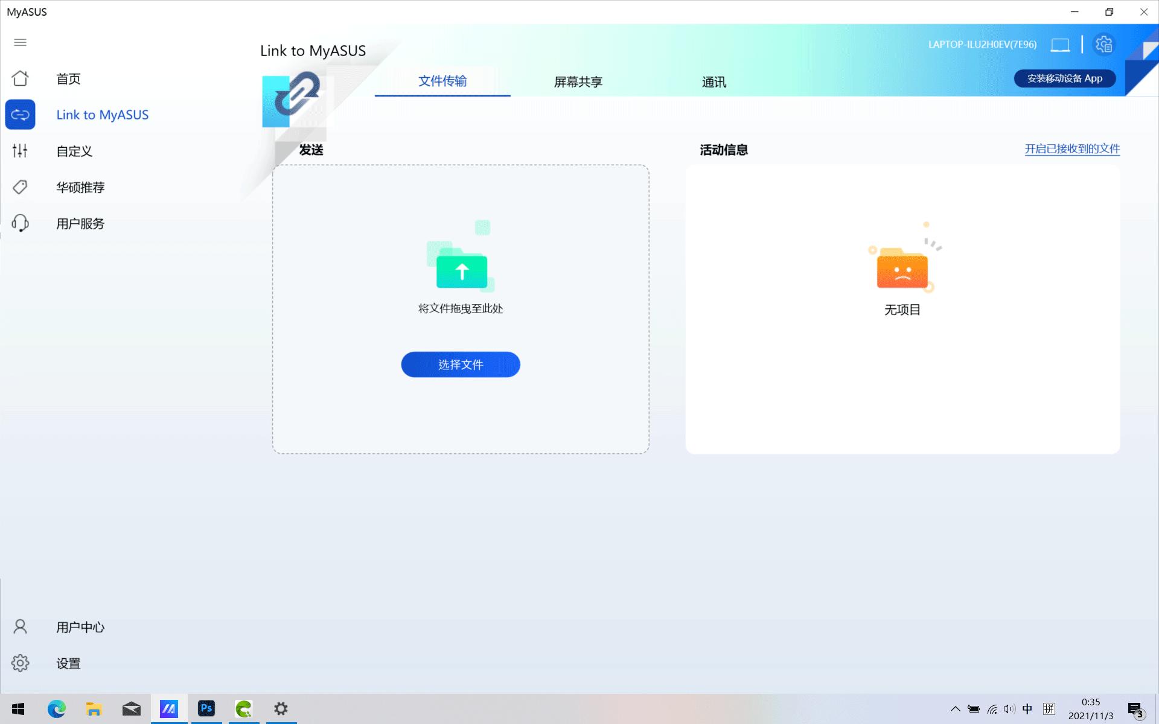Image resolution: width=1159 pixels, height=724 pixels.
Task: Click the home icon beside 首页
Action: 20,78
